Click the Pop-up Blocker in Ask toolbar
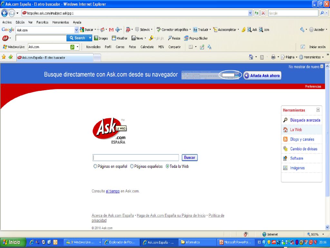Screen dimensions: 330x248 (x=196, y=38)
